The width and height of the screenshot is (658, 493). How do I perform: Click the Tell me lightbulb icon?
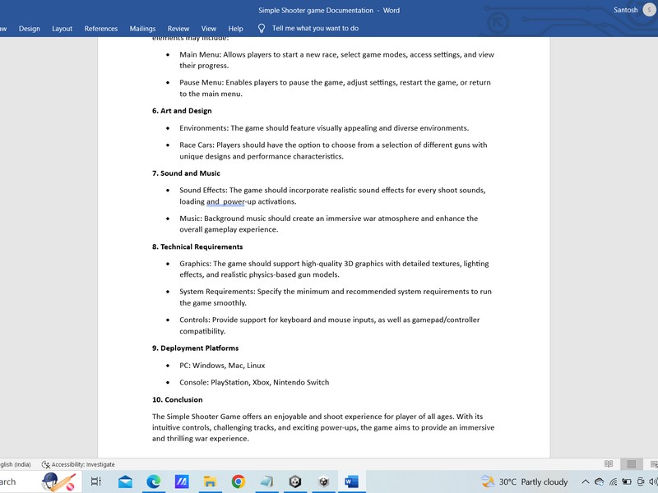(261, 28)
